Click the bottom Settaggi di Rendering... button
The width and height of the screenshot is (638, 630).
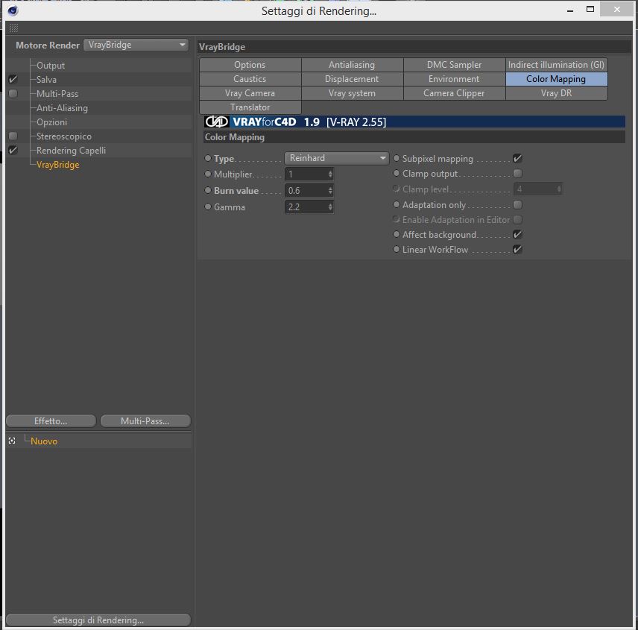pos(98,620)
